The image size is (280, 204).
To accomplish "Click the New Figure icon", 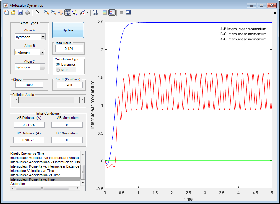I will (x=6, y=13).
